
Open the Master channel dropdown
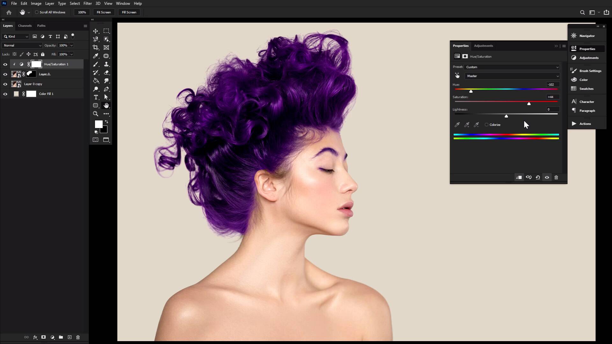coord(513,76)
